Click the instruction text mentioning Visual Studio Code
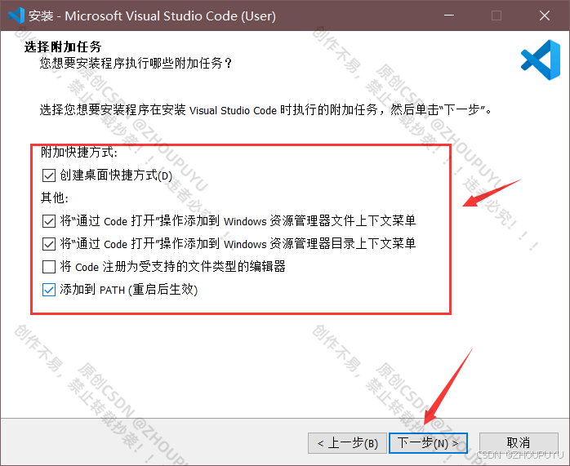Image resolution: width=570 pixels, height=466 pixels. pyautogui.click(x=265, y=109)
